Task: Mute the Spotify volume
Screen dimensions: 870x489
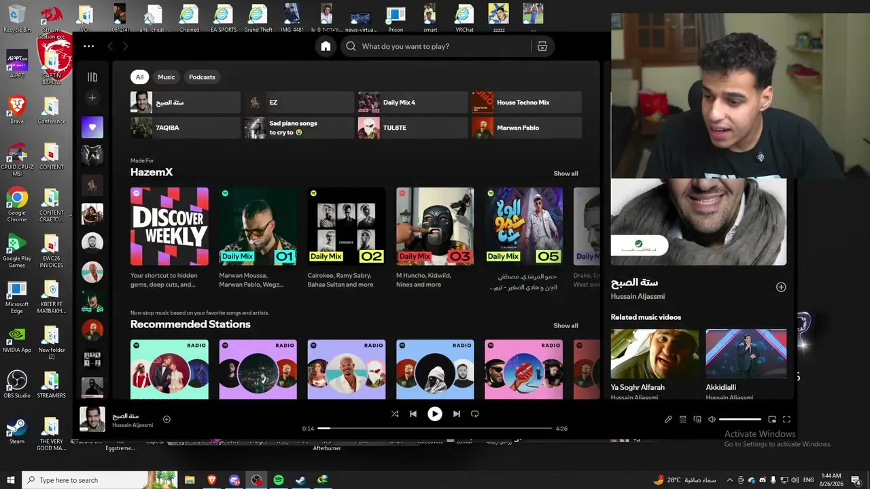Action: [712, 420]
